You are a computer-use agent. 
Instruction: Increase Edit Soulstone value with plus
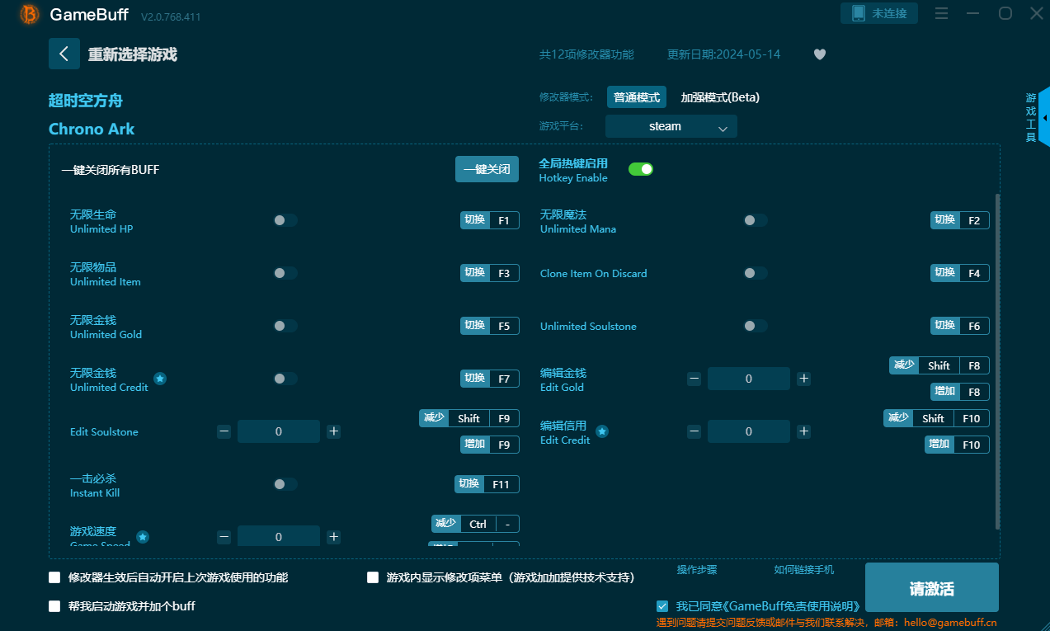[x=334, y=431]
